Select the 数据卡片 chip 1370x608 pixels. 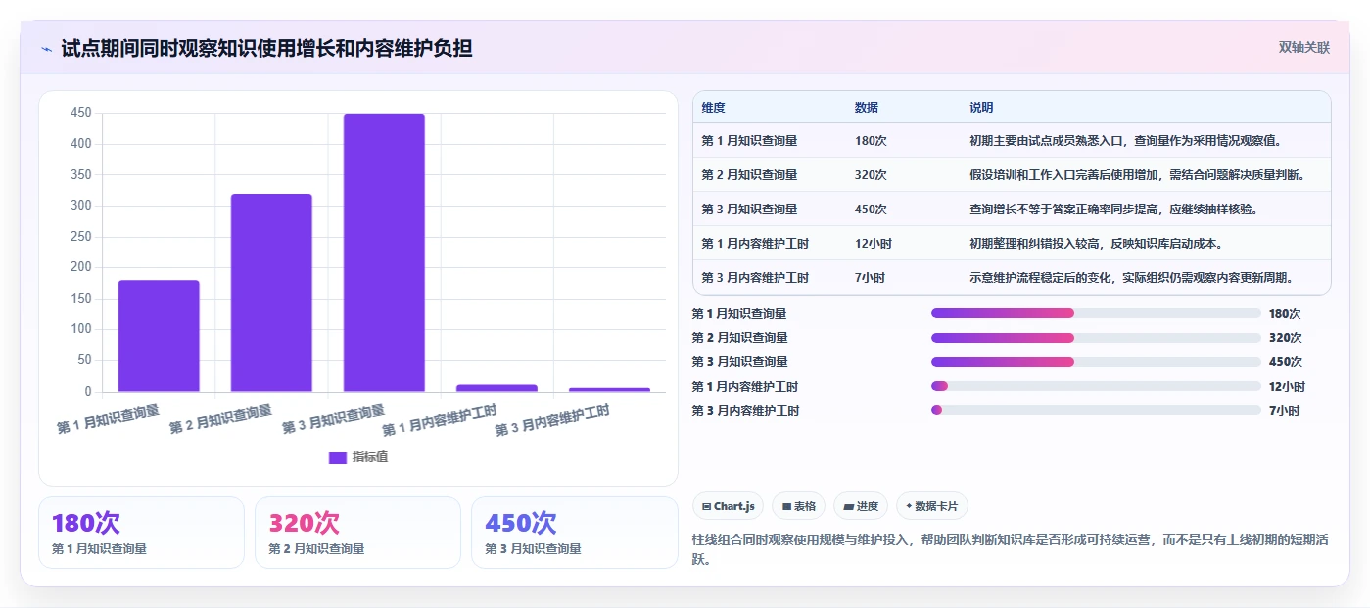click(932, 506)
